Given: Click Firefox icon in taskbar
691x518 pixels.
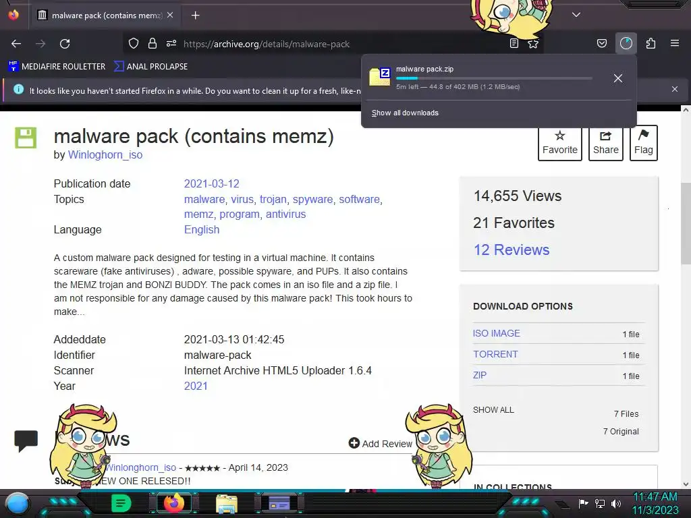Looking at the screenshot, I should click(x=174, y=502).
